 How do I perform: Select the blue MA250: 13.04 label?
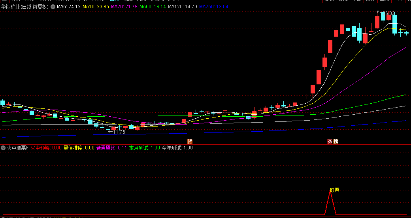pos(214,7)
